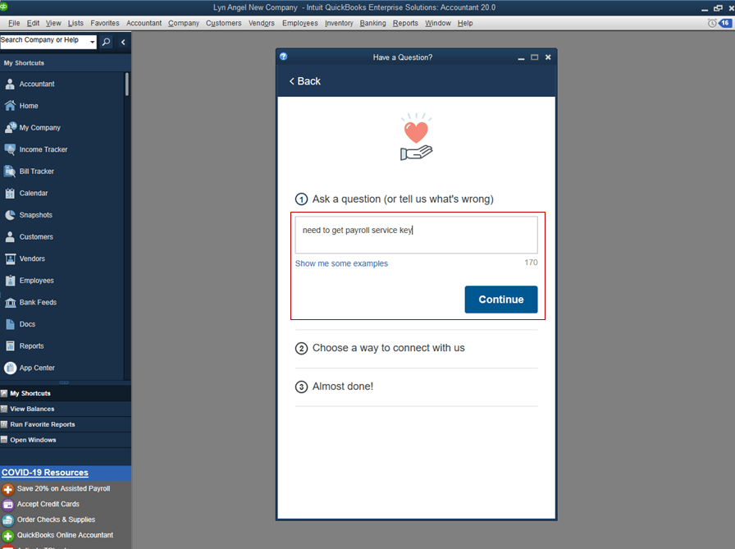Click the Continue button

[501, 299]
